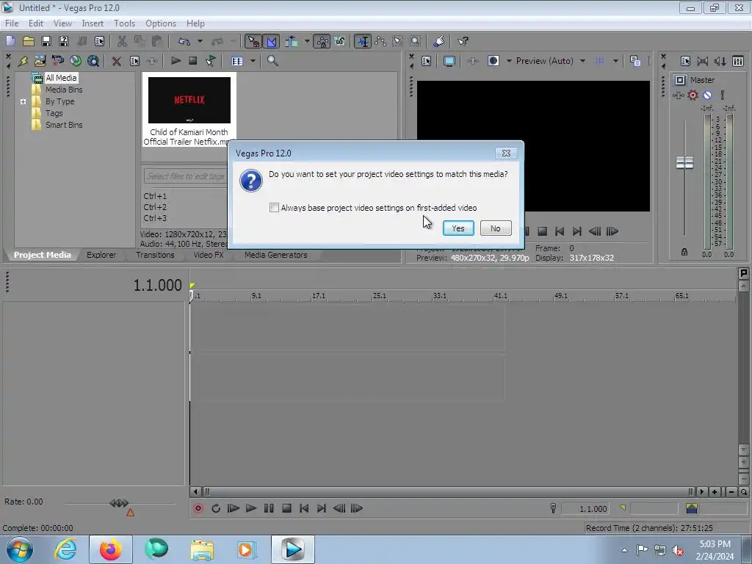
Task: Select the Smart Bins folder
Action: pos(64,125)
